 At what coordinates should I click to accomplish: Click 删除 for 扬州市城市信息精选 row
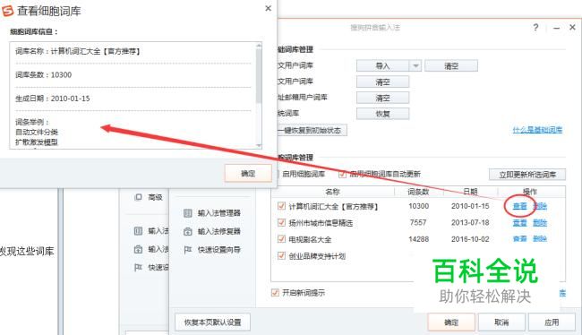[x=540, y=222]
